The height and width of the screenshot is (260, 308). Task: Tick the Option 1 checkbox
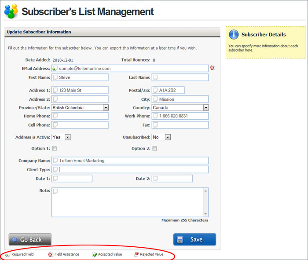pyautogui.click(x=55, y=148)
